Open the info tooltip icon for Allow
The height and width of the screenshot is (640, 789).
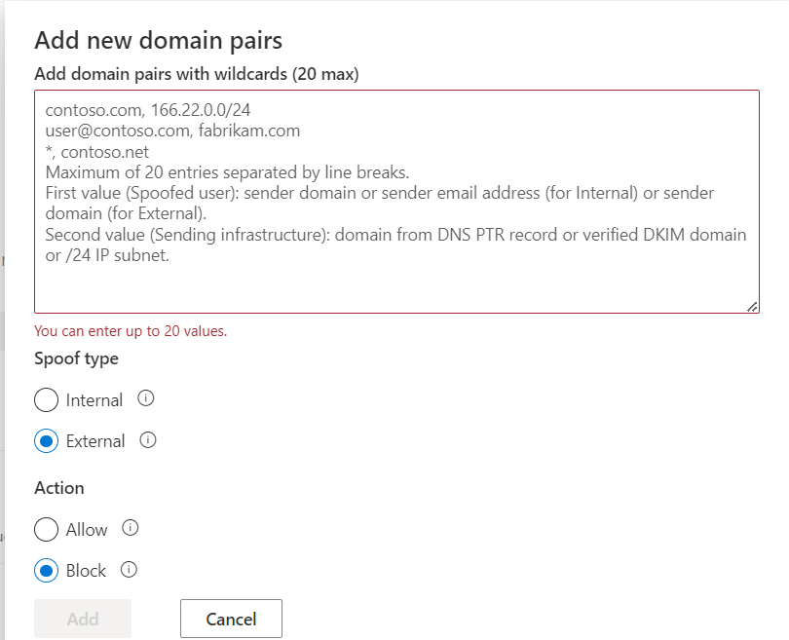click(131, 528)
